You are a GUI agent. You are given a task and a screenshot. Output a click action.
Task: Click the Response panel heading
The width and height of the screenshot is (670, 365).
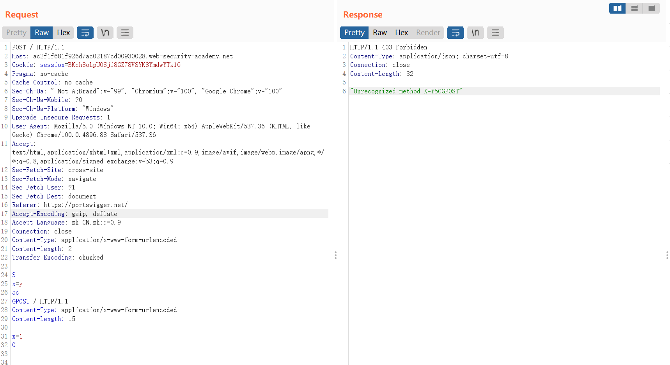[363, 15]
